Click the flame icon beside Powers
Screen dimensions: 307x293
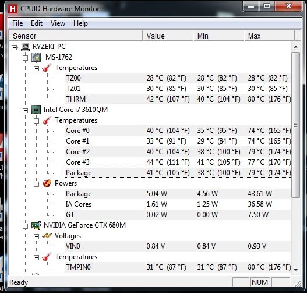47,183
